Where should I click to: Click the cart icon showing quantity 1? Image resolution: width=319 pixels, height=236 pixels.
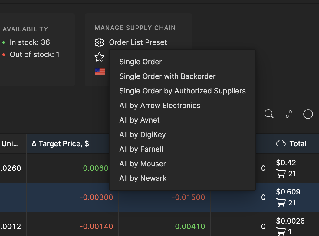281,231
